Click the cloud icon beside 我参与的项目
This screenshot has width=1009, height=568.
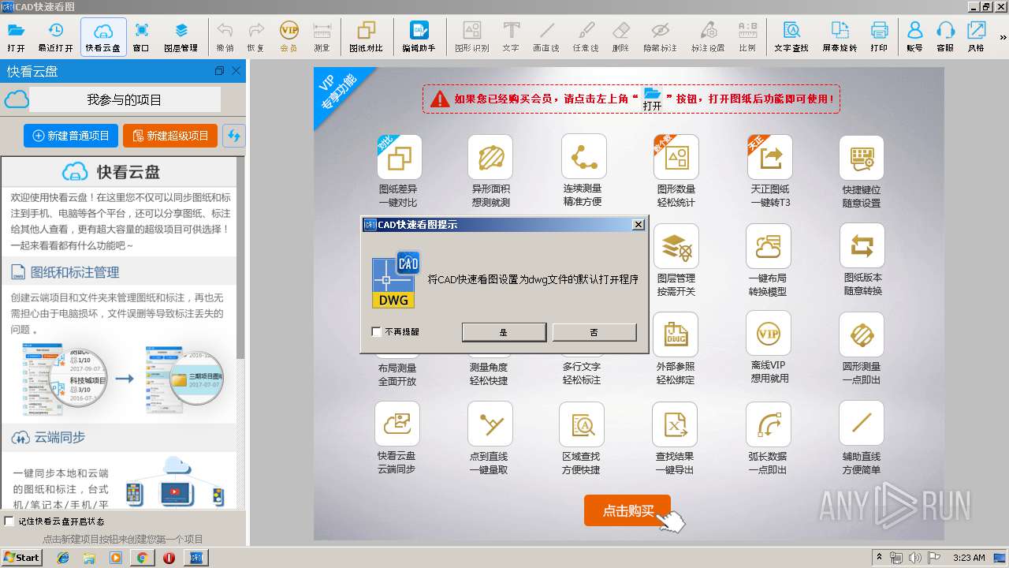point(17,99)
